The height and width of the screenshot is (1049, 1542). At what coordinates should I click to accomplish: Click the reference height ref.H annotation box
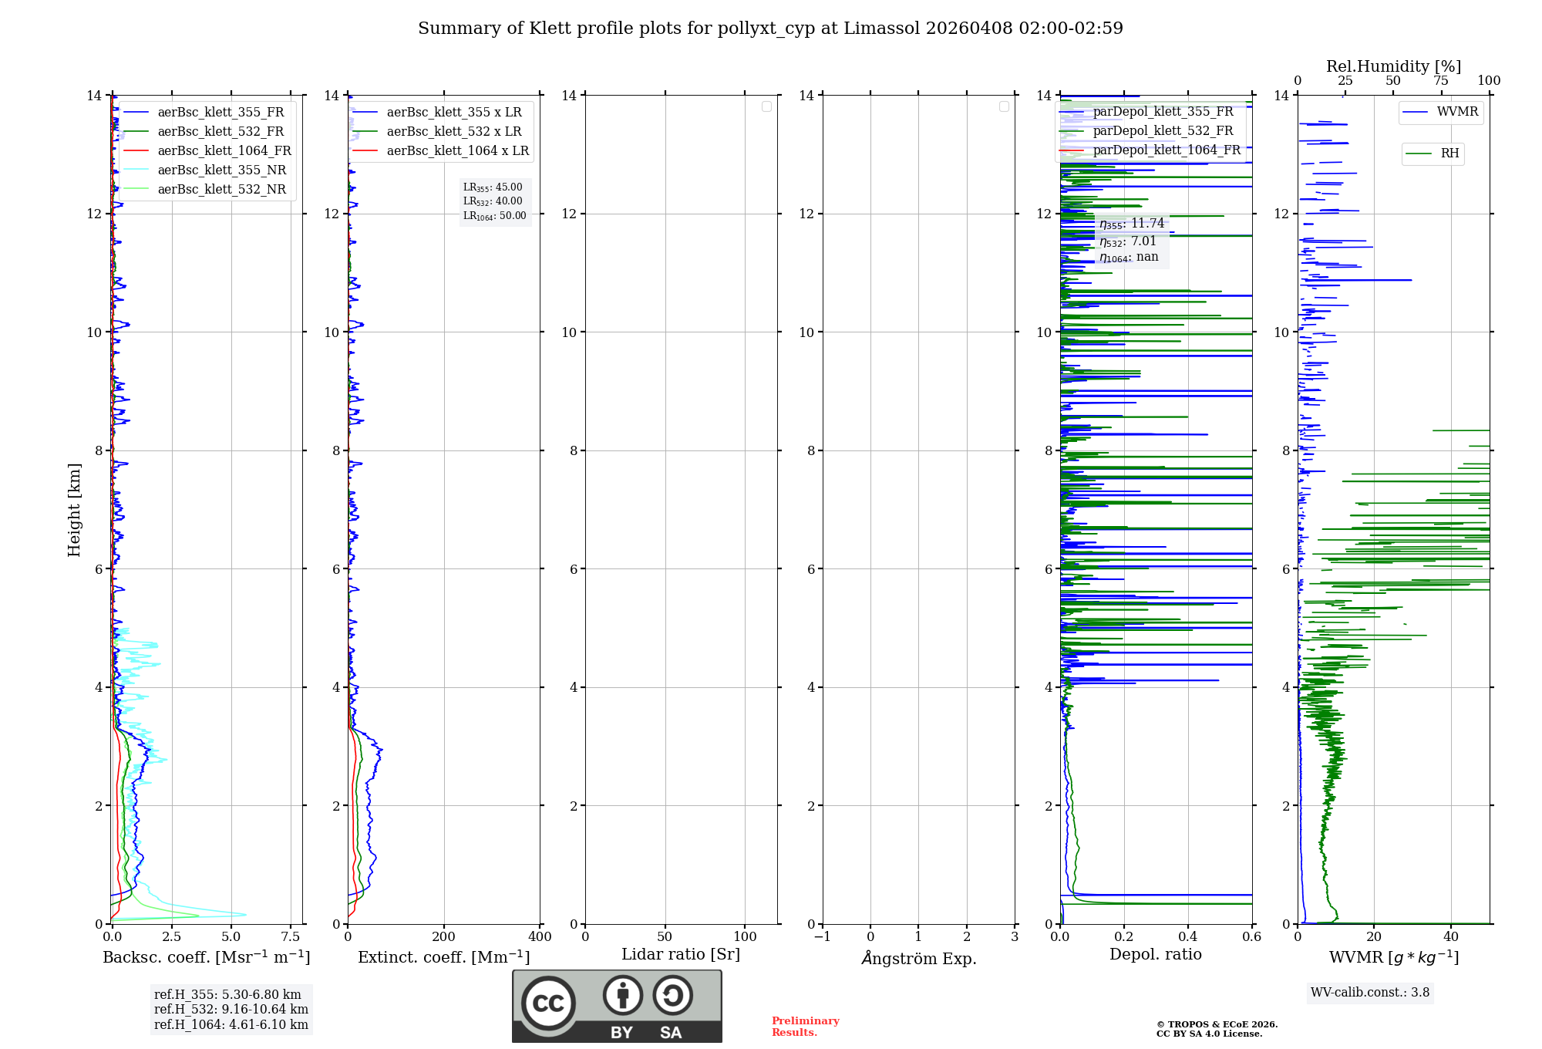(x=231, y=1009)
